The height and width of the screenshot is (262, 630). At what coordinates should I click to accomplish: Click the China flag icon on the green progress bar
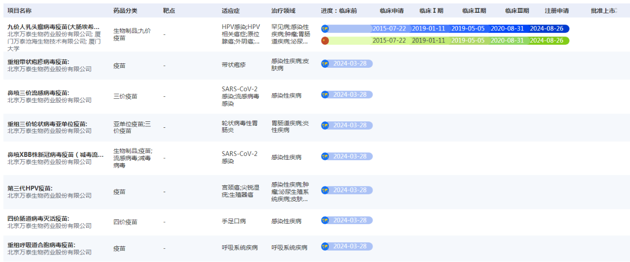pyautogui.click(x=325, y=40)
